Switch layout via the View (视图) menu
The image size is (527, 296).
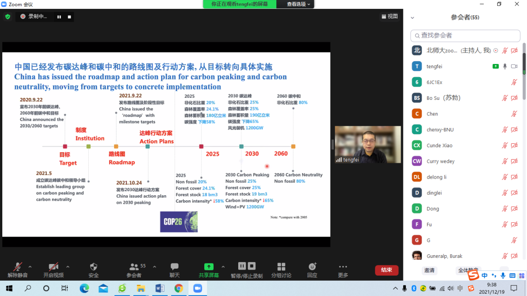(x=390, y=16)
